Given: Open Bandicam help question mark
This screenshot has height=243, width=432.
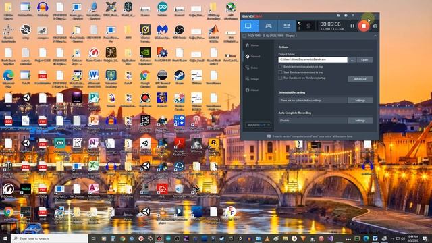Looking at the screenshot, I should [353, 16].
